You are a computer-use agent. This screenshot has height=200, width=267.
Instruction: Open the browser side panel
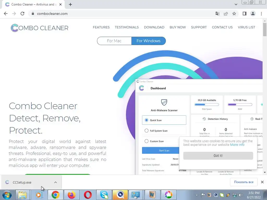(245, 14)
